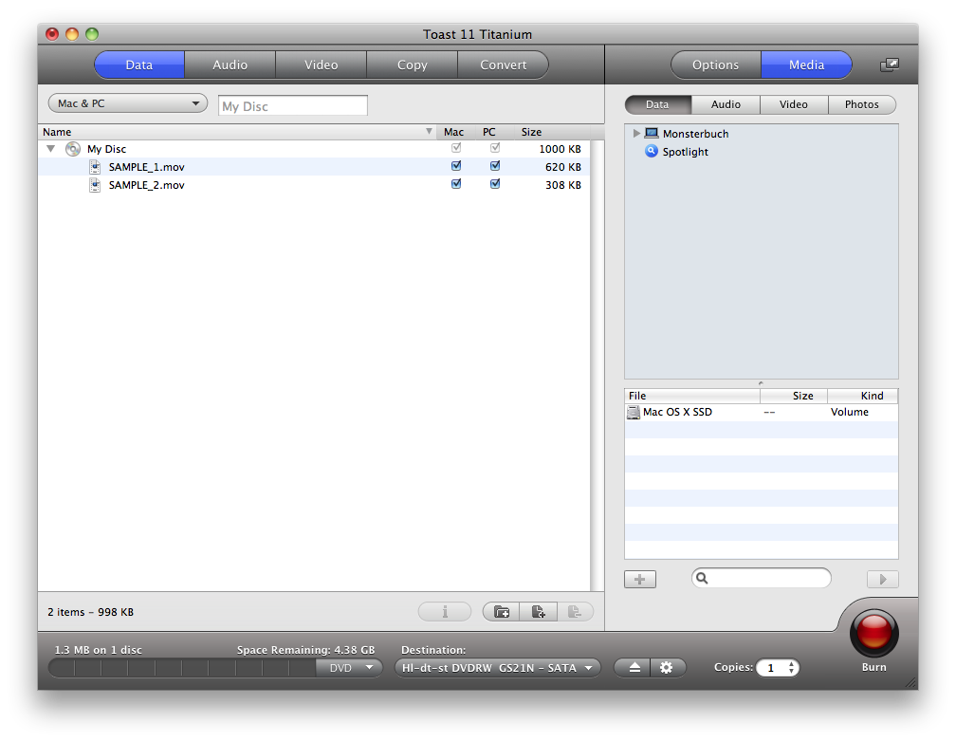
Task: Switch to the Video project tab
Action: click(x=322, y=65)
